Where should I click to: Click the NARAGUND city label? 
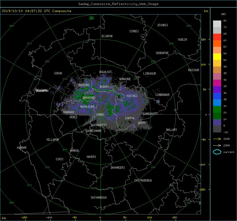point(89,98)
